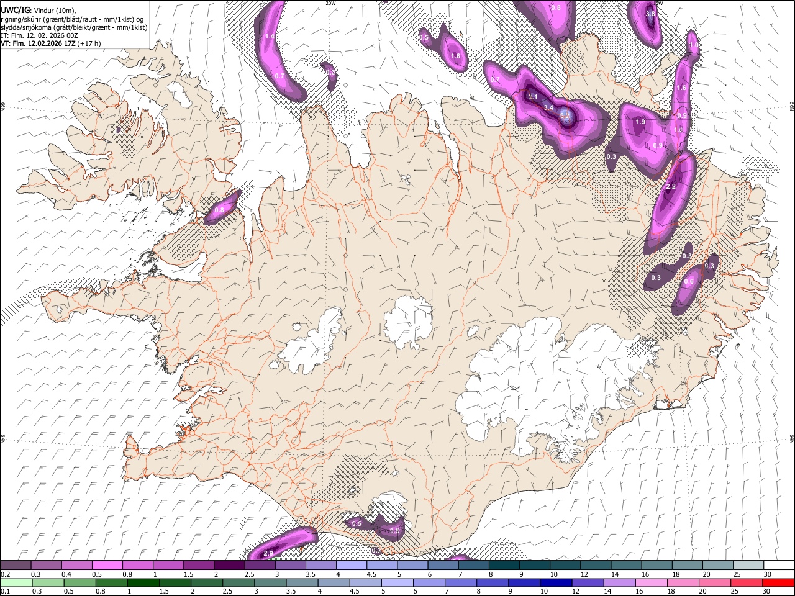Screen dimensions: 795x596
Task: Click the '3.1' precipitation value on the map
Action: (x=532, y=97)
